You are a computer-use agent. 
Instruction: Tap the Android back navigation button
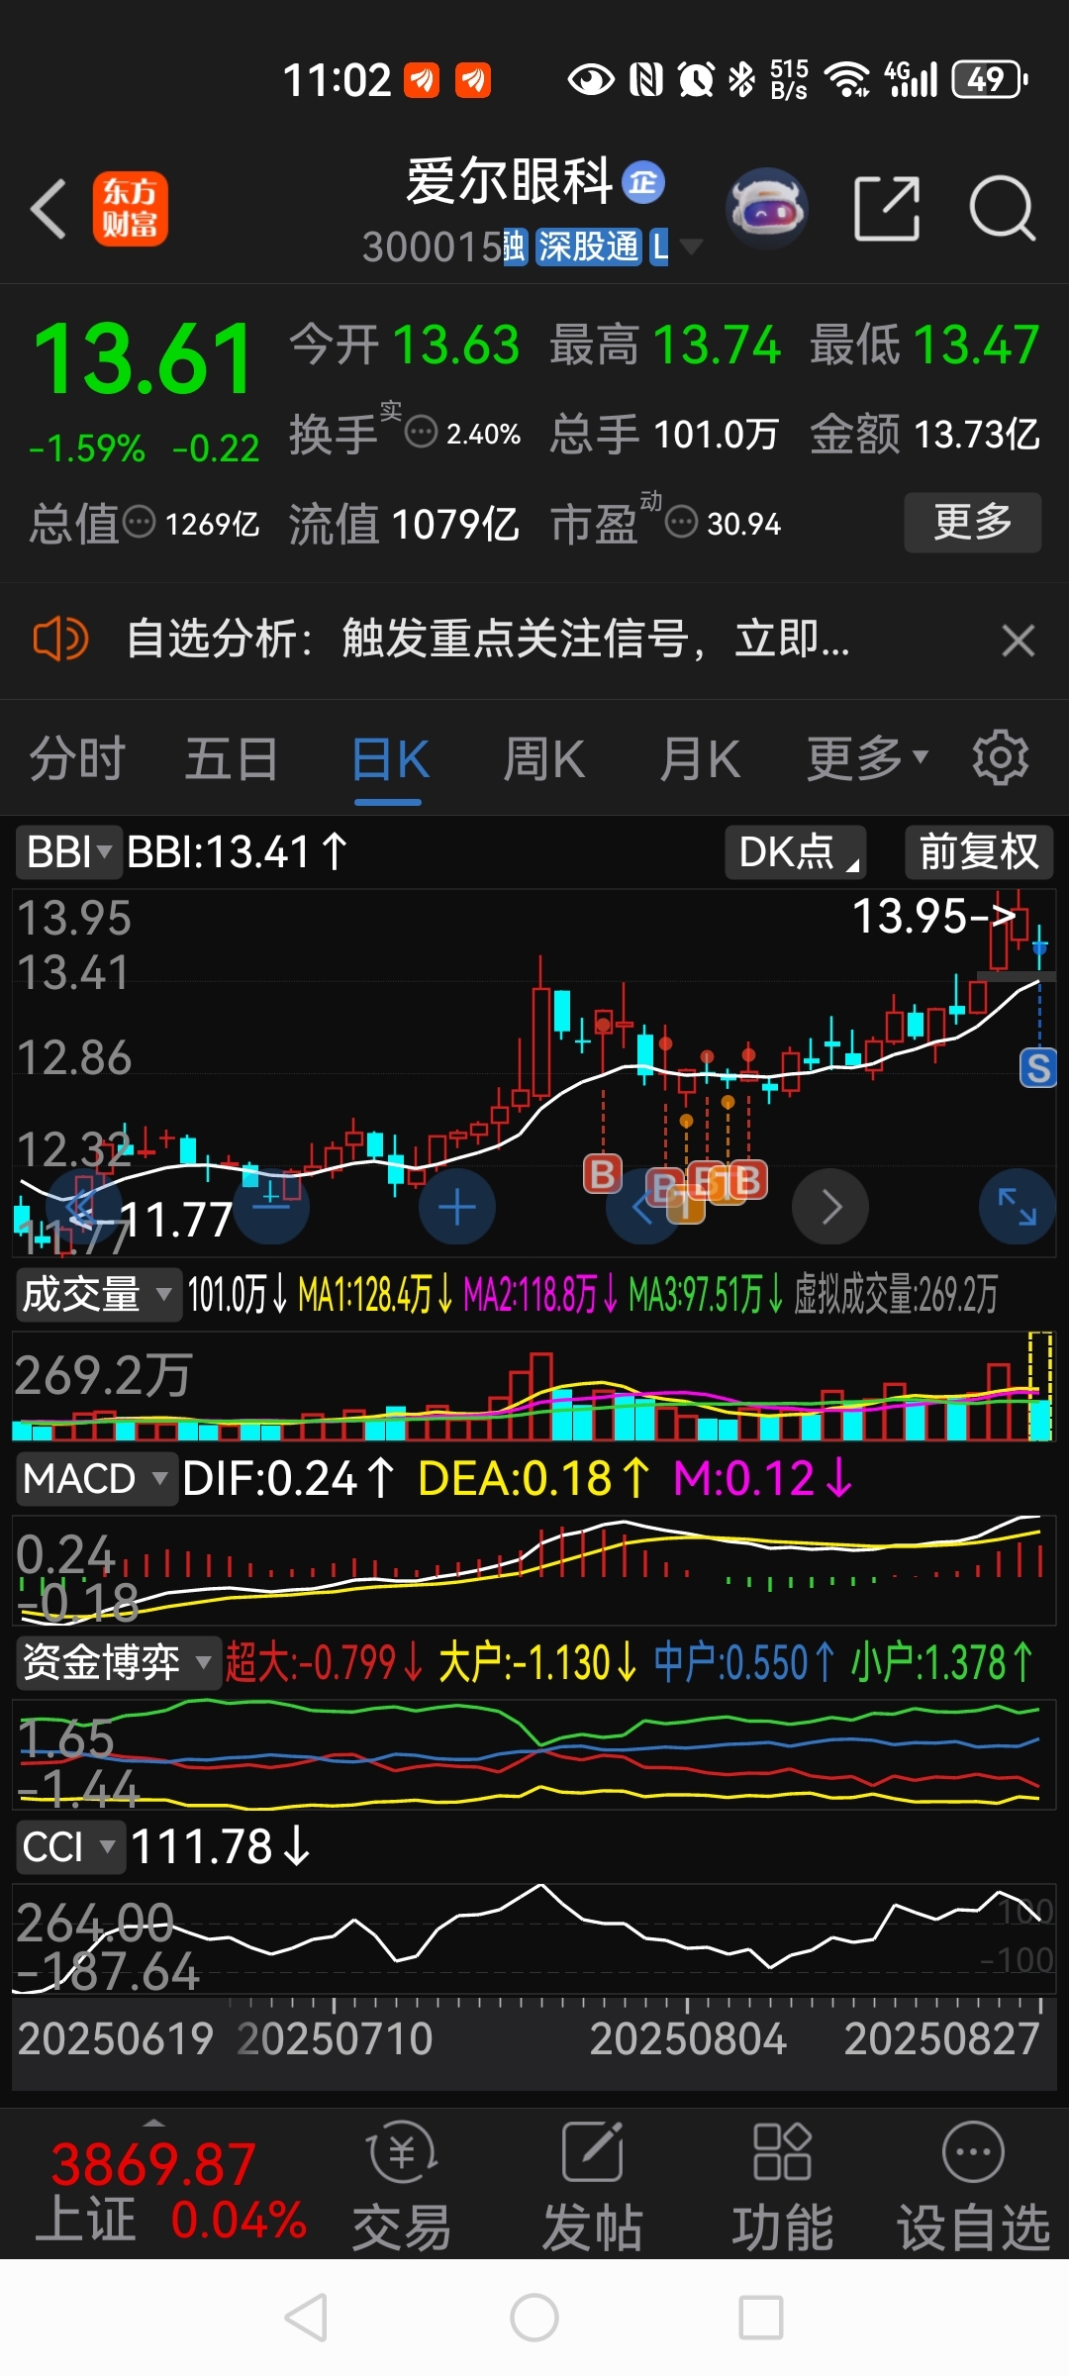coord(306,2318)
